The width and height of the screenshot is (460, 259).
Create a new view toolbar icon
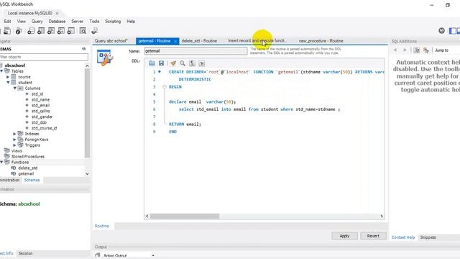coord(51,30)
